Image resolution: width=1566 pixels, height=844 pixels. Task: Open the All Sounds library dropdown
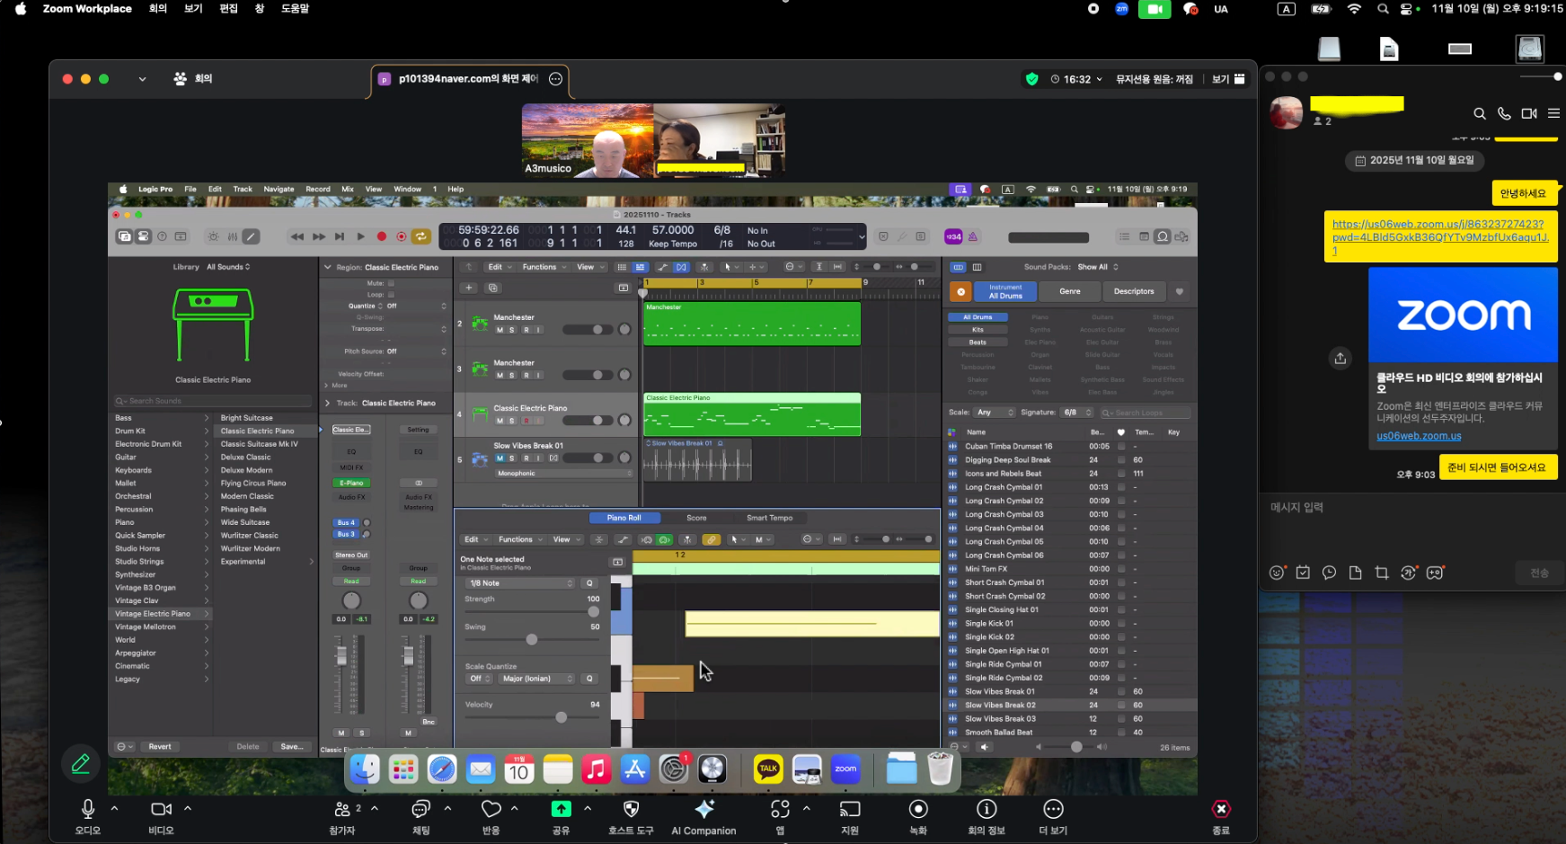(228, 267)
